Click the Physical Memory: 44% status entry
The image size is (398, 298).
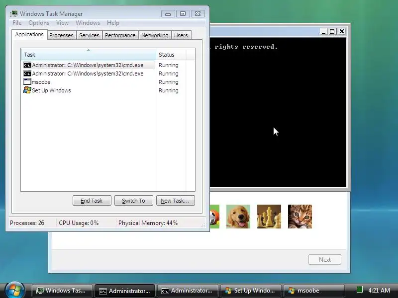click(148, 223)
